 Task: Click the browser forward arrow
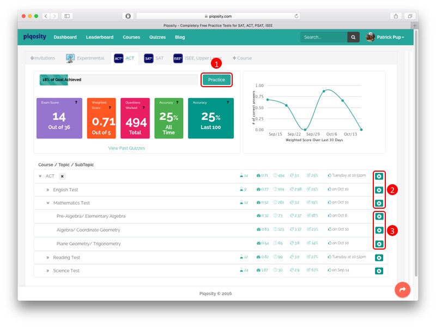(55, 16)
